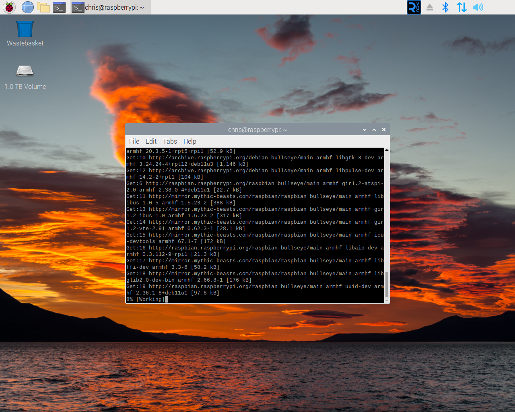
Task: Start a new terminal from the taskbar
Action: 59,7
